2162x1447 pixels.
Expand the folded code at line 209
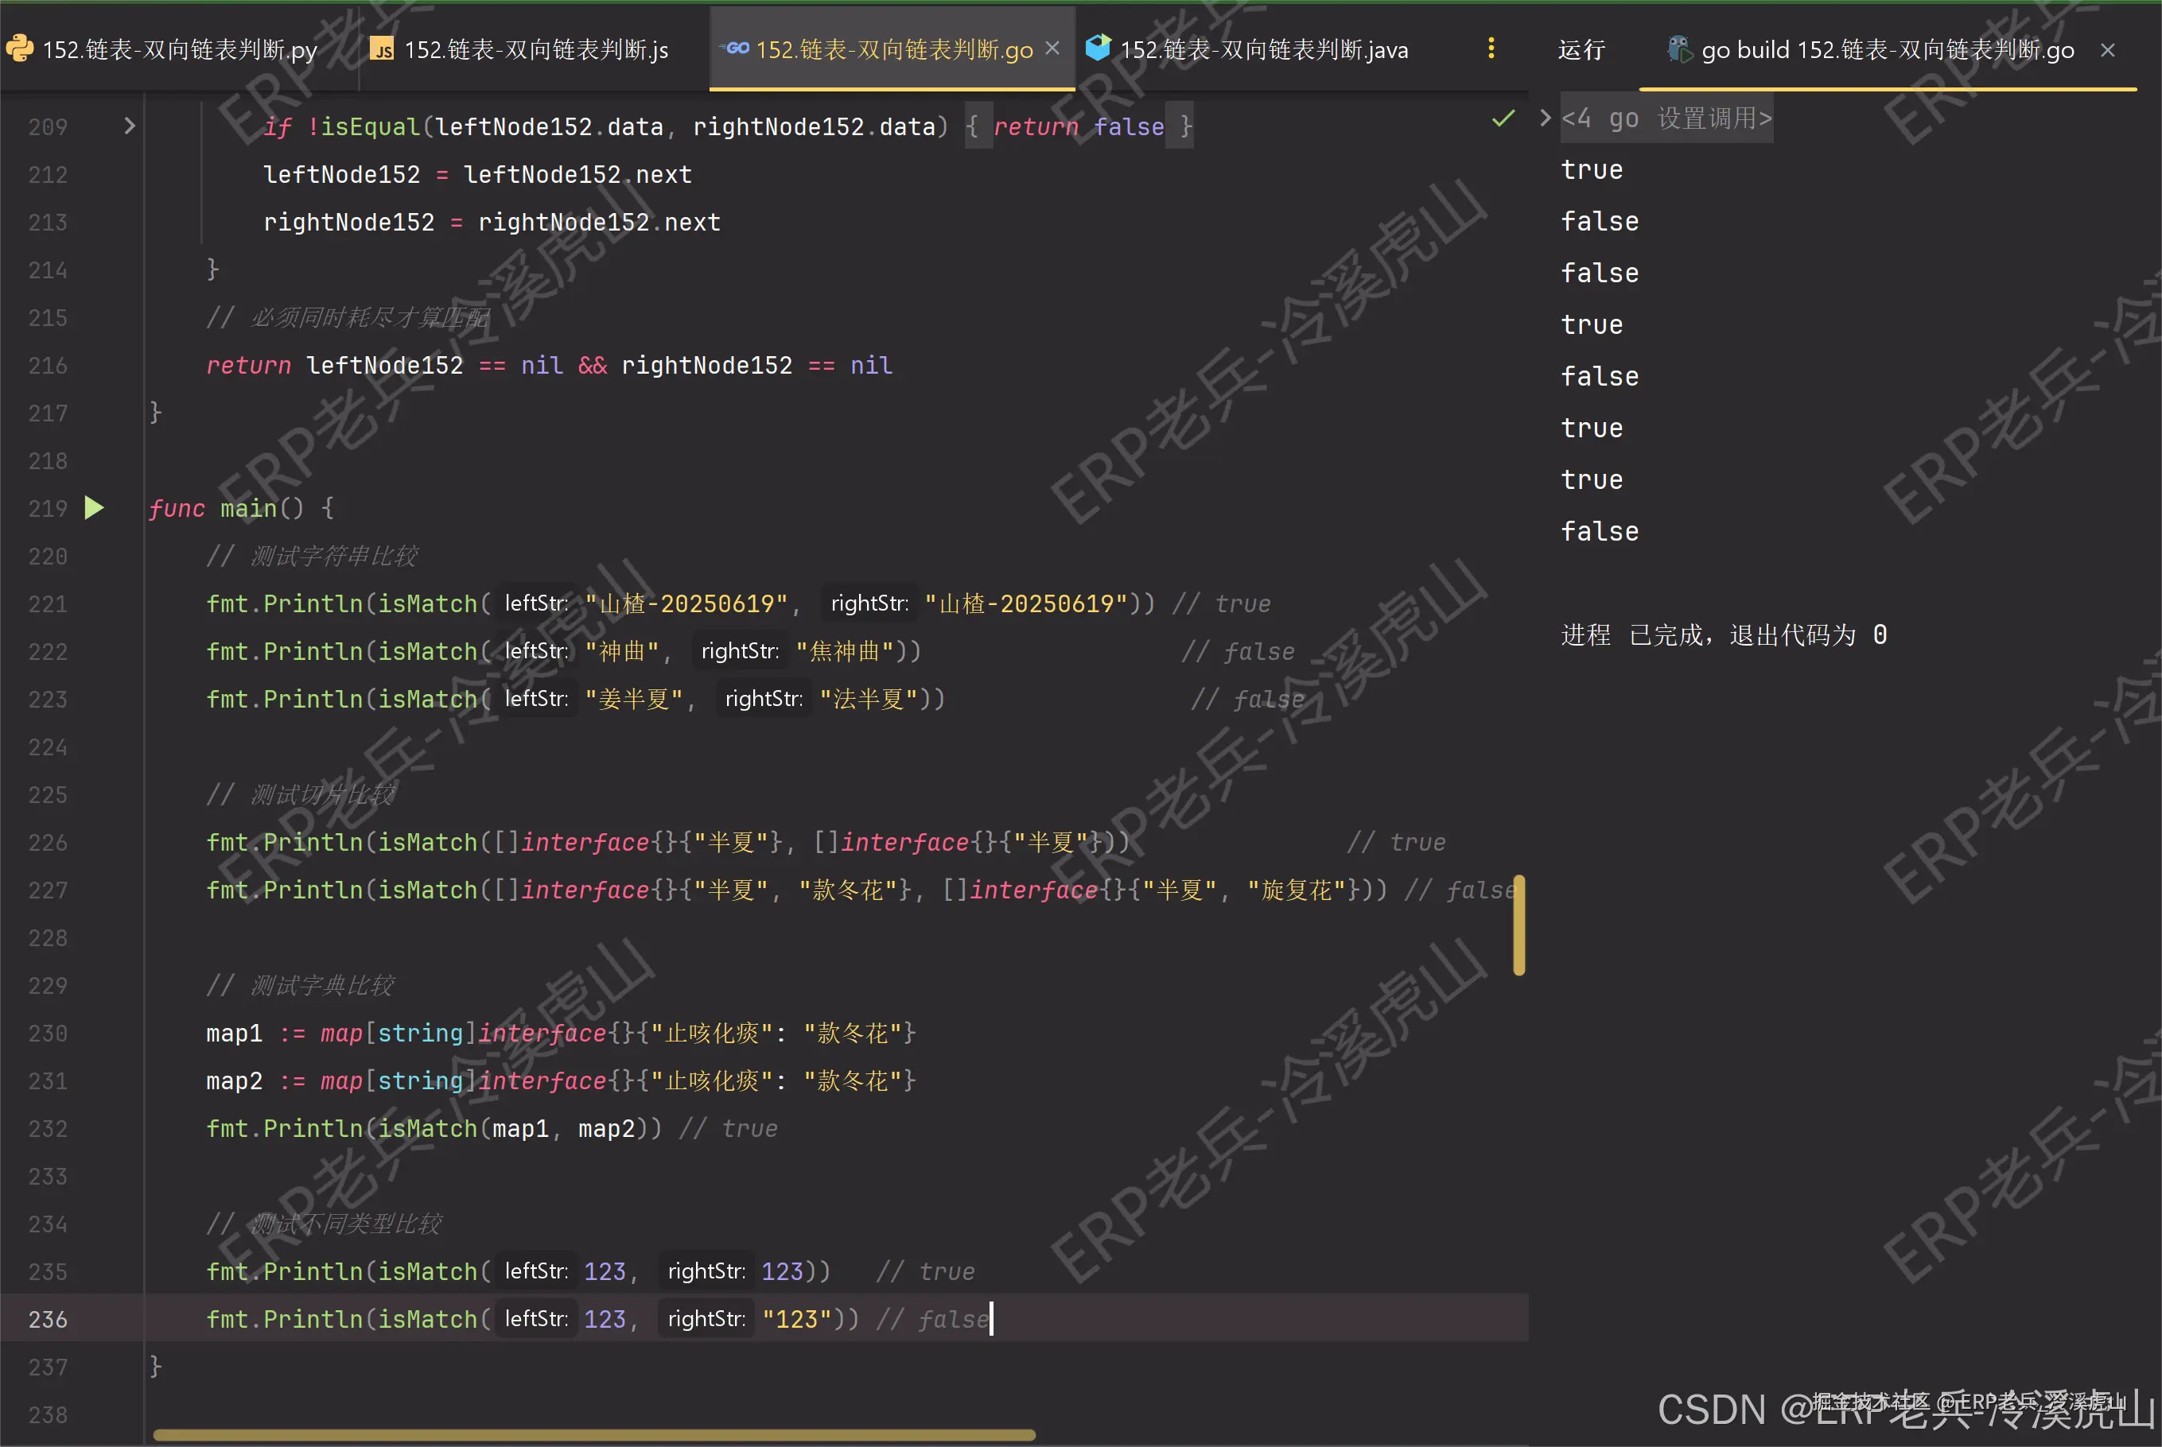point(129,126)
